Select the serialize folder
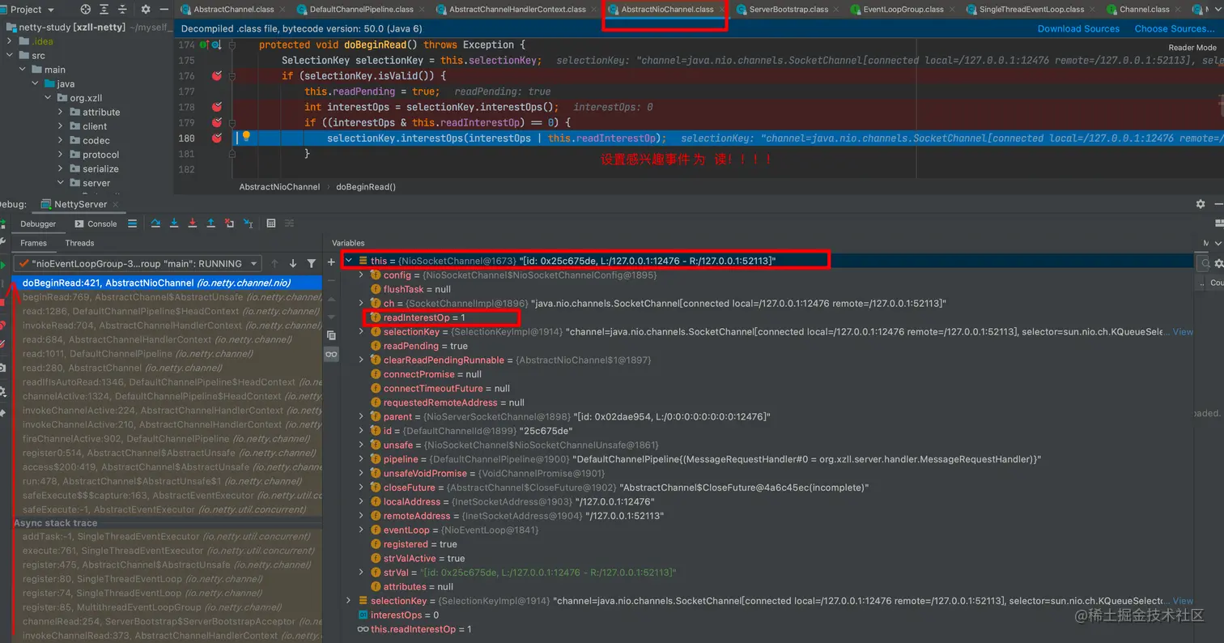 100,168
